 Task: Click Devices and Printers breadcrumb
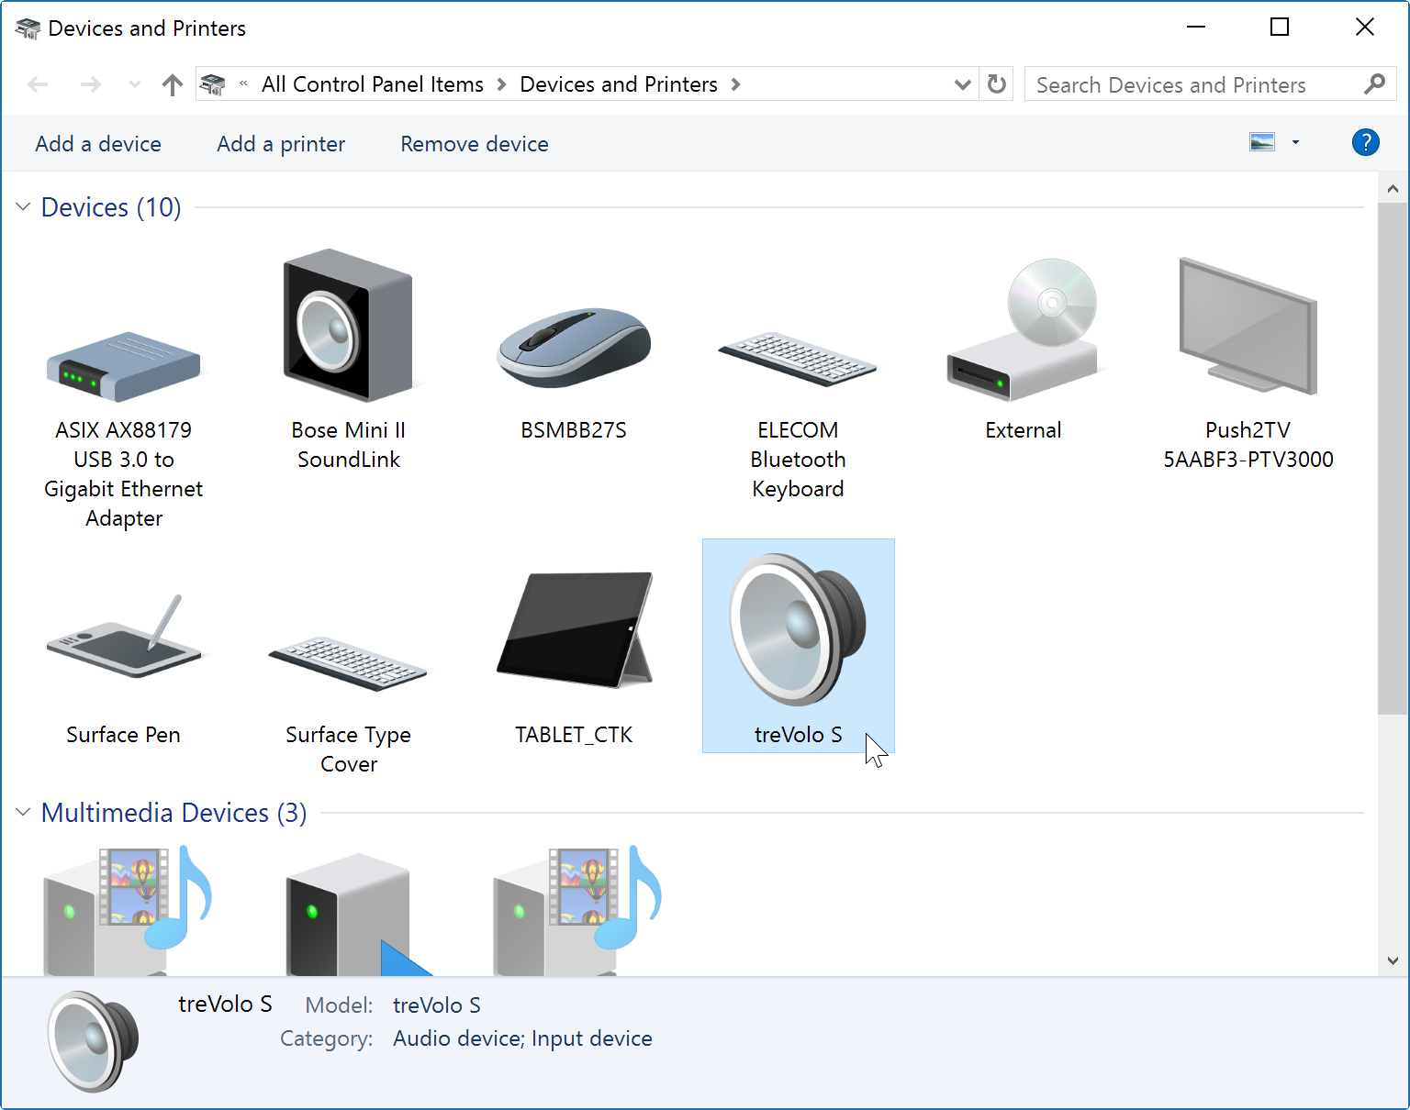(619, 84)
